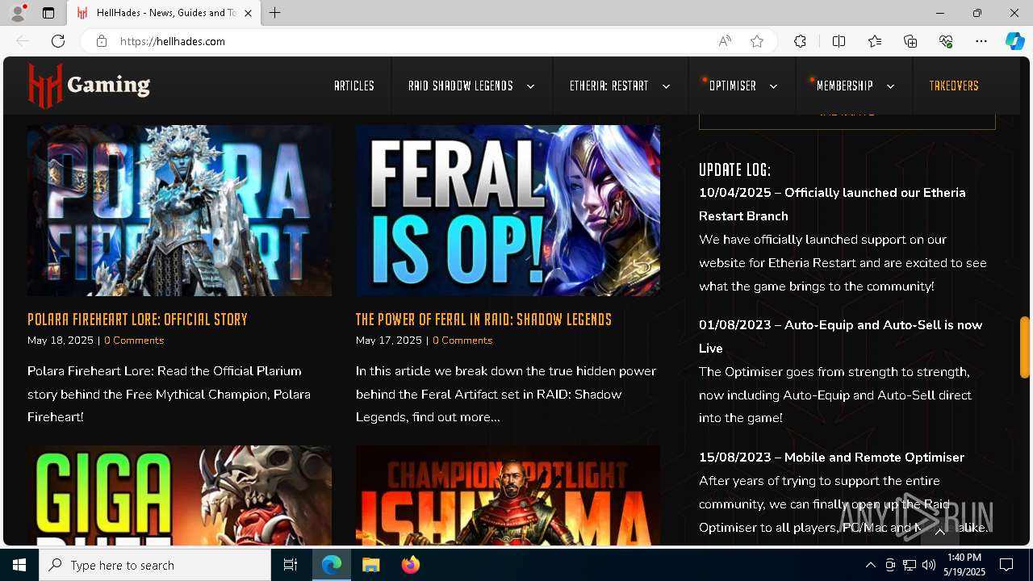Screen dimensions: 1033x581
Task: Expand the Optimiser dropdown arrow
Action: coord(773,86)
